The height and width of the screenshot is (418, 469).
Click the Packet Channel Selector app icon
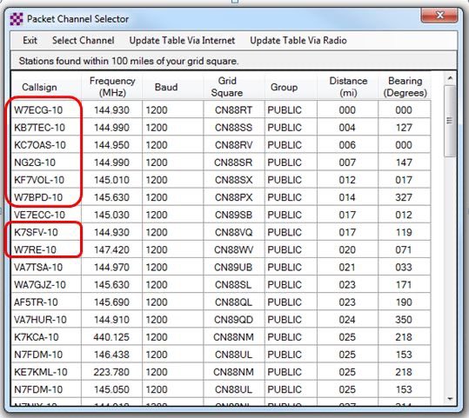(17, 19)
